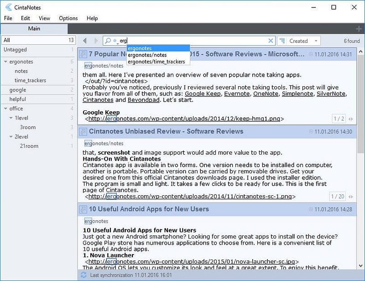Select the Cintanotes Unbiased Review note title

coord(166,131)
